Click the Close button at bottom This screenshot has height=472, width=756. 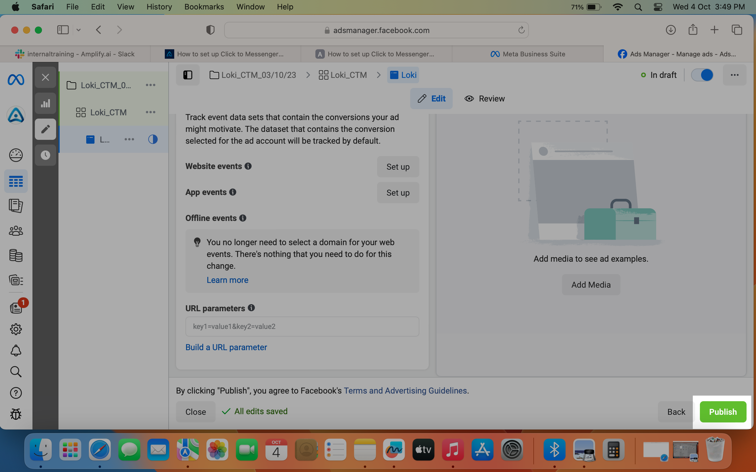coord(195,412)
